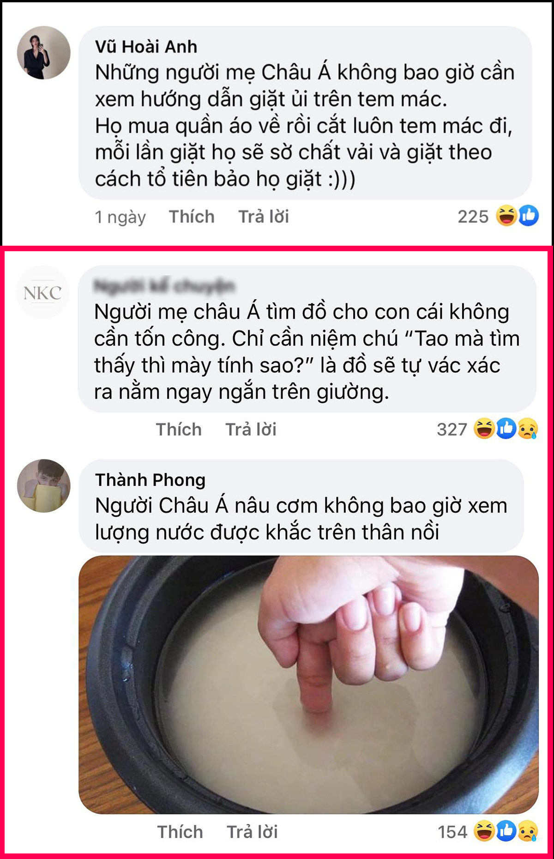The image size is (554, 859).
Task: Like Vũ Hoài Anh's comment via Thích
Action: click(192, 217)
